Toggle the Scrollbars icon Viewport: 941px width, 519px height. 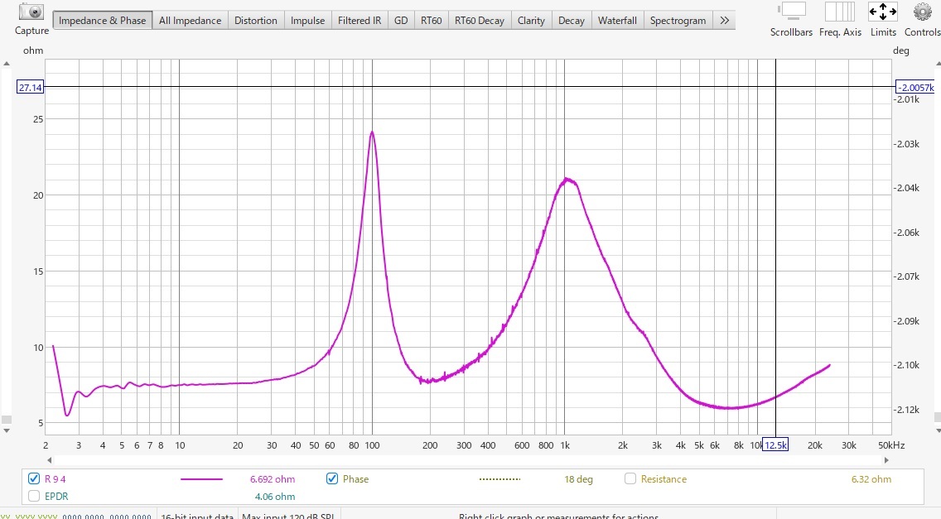click(791, 12)
